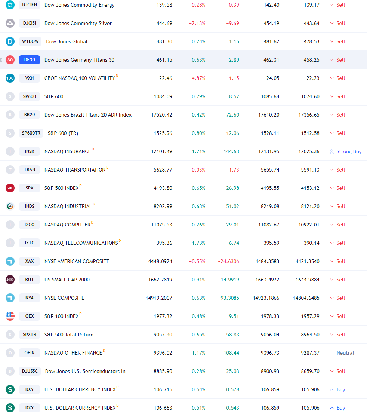This screenshot has height=413, width=367.
Task: Click the NYA NYSE Composite logo icon
Action: pos(10,298)
